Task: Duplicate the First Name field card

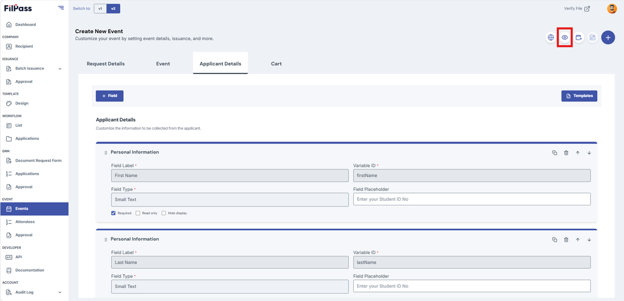Action: click(x=554, y=152)
